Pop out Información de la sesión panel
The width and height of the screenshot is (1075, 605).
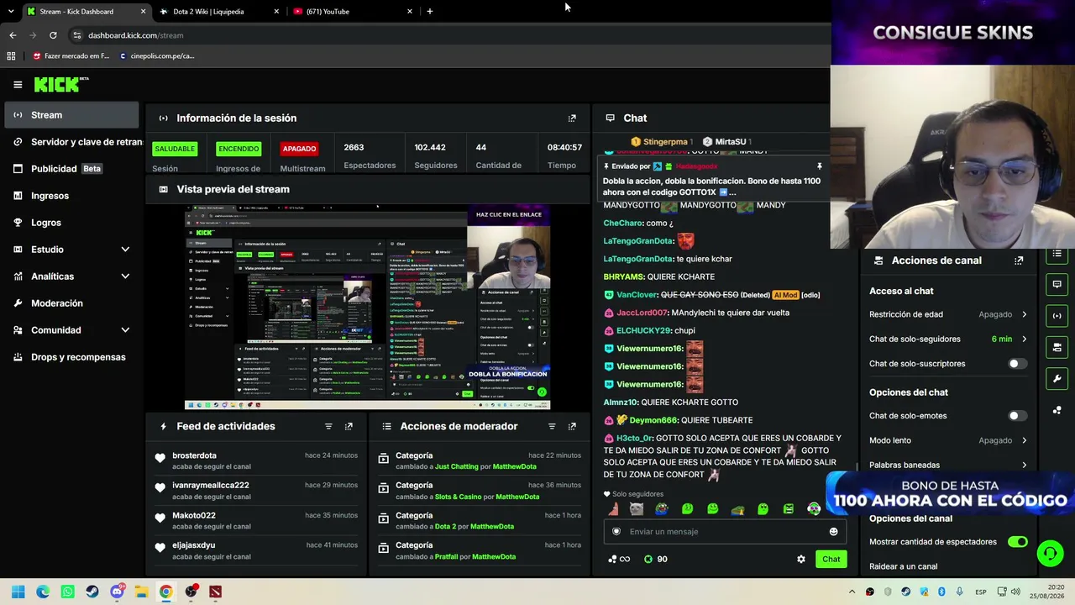[x=572, y=118]
